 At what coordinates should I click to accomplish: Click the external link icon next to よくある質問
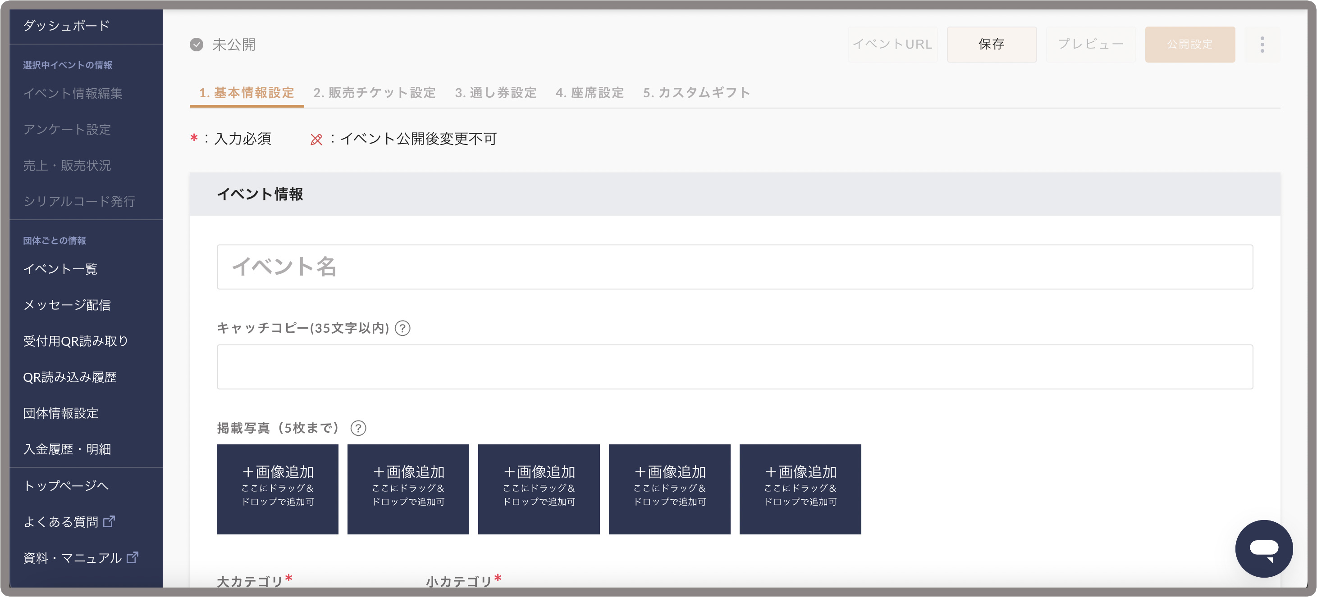point(109,521)
